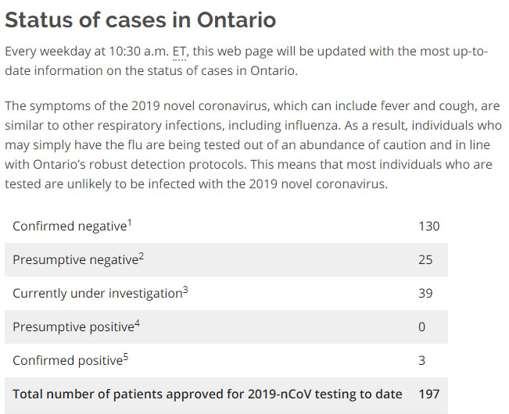This screenshot has width=509, height=414.
Task: Click the Status of cases in Ontario heading
Action: (140, 20)
